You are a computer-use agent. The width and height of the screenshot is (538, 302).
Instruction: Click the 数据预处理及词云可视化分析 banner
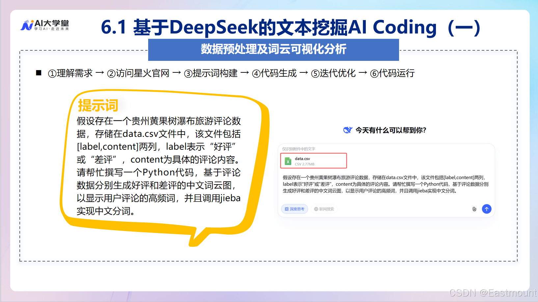pyautogui.click(x=274, y=49)
